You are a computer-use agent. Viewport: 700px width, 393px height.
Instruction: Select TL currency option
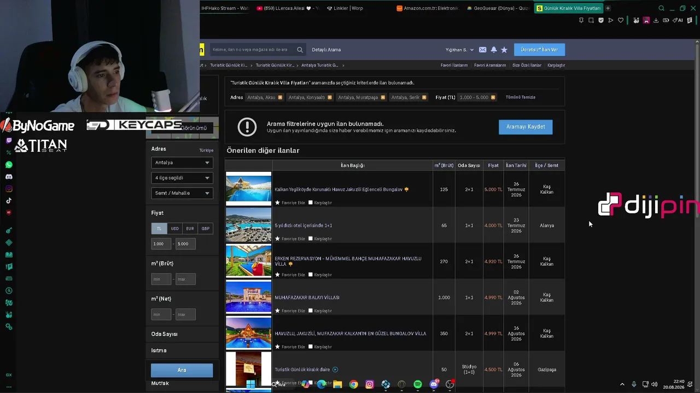click(x=159, y=229)
